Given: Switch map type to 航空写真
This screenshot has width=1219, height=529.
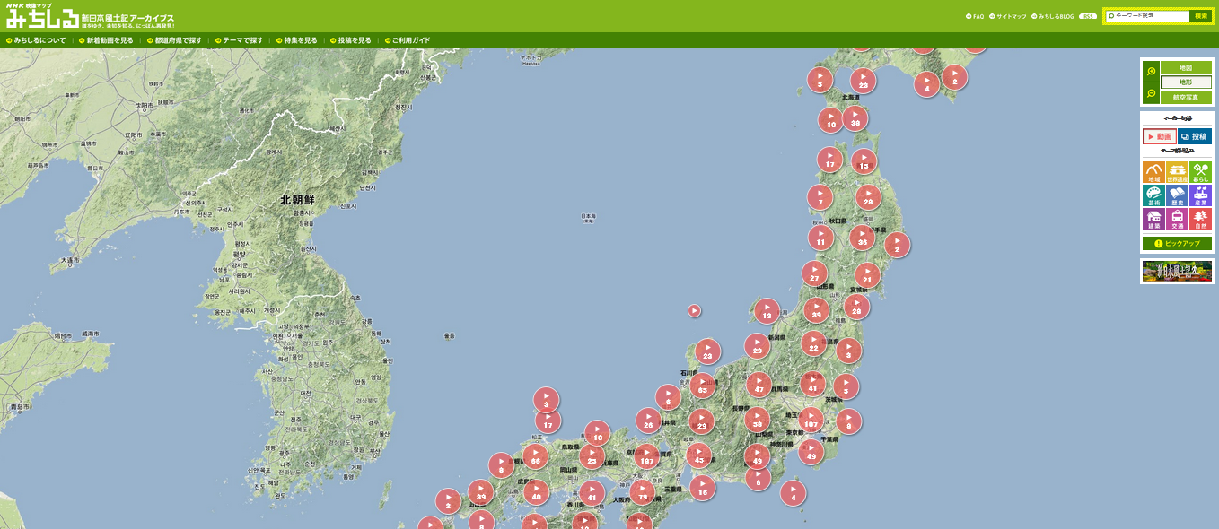Looking at the screenshot, I should (x=1186, y=97).
